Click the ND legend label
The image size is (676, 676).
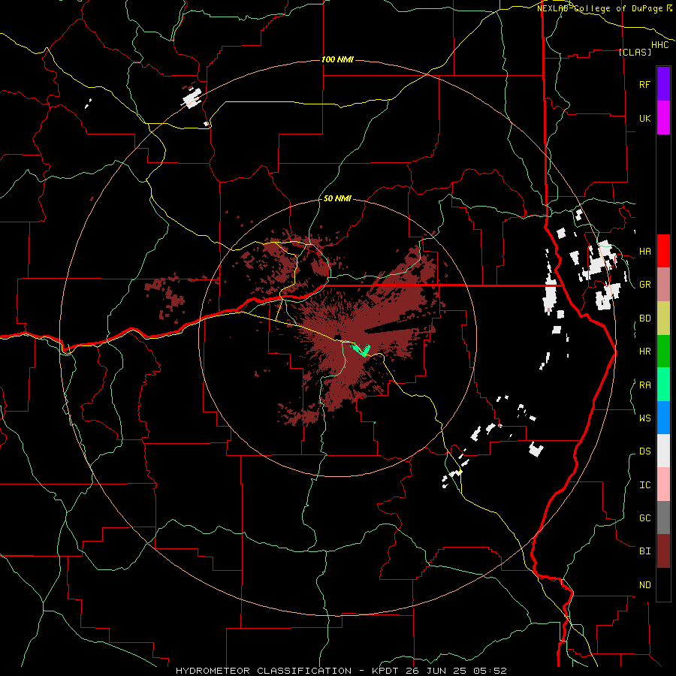click(644, 585)
